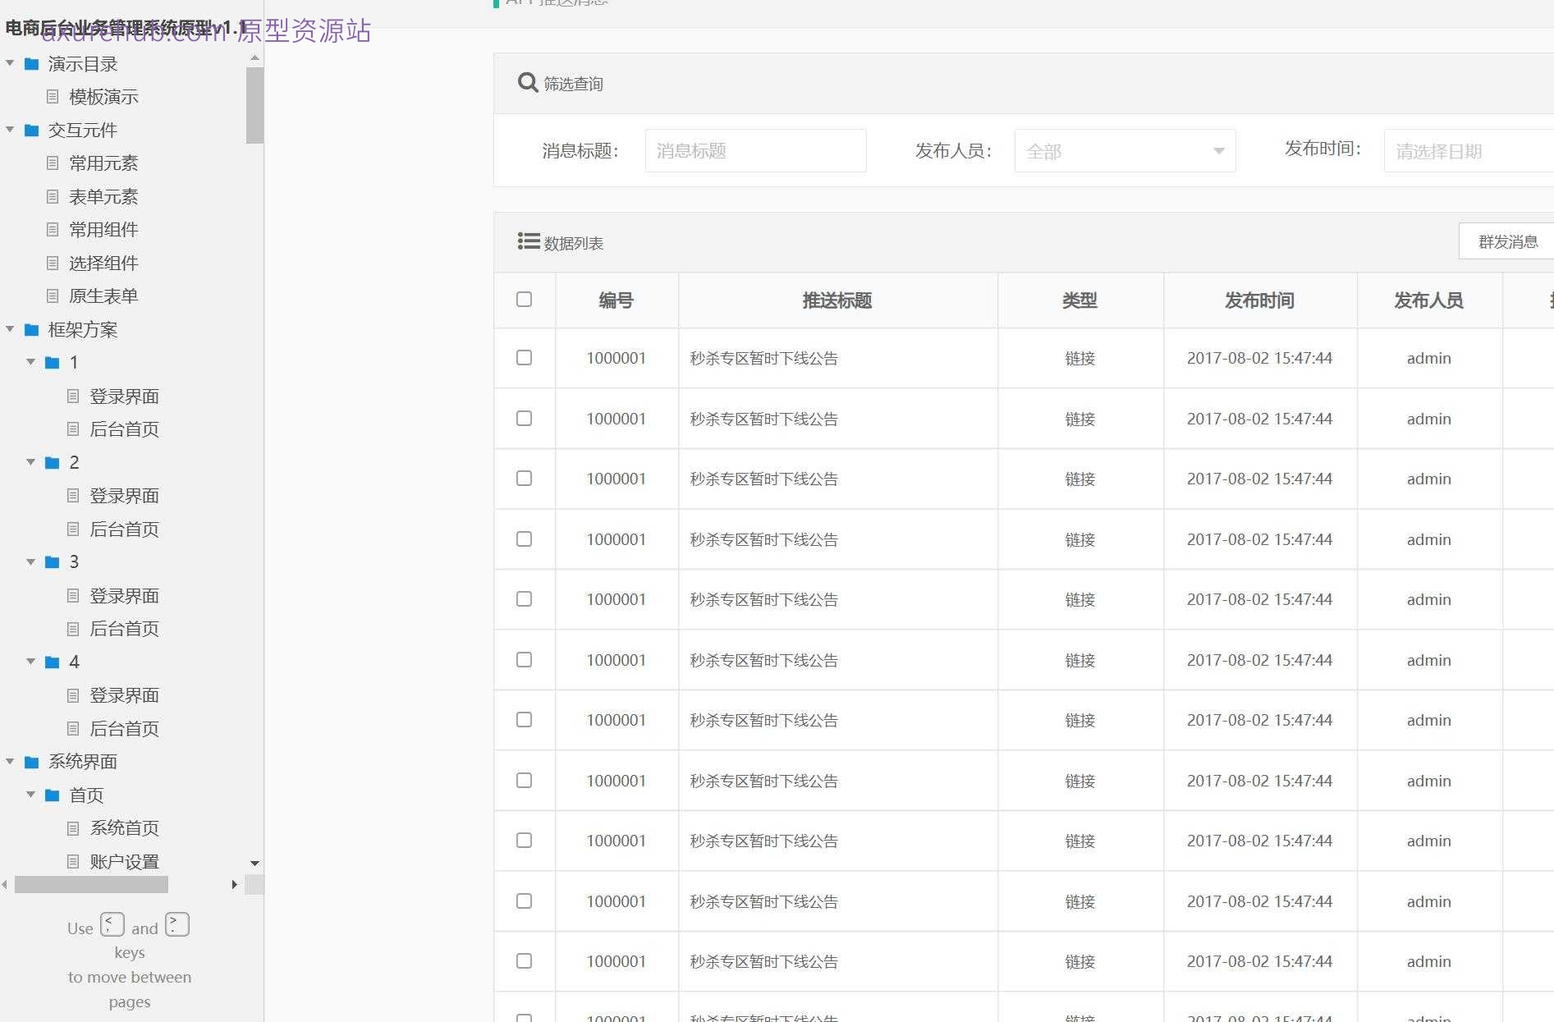The image size is (1554, 1022).
Task: Click the page icon beside 账户设置
Action: click(x=73, y=862)
